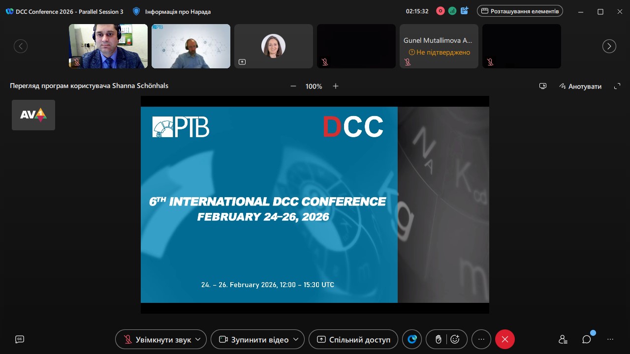Toggle fullscreen view of shared content
The image size is (630, 354).
coord(617,86)
